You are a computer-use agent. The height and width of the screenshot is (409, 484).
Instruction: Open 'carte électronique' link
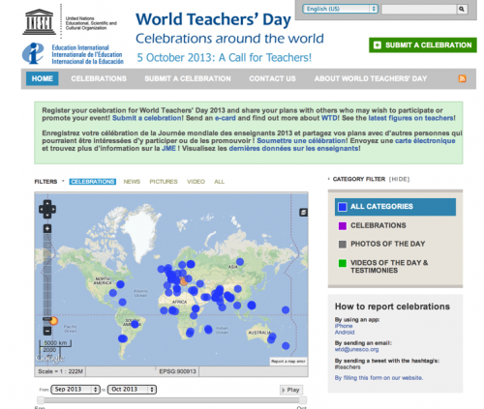point(425,141)
